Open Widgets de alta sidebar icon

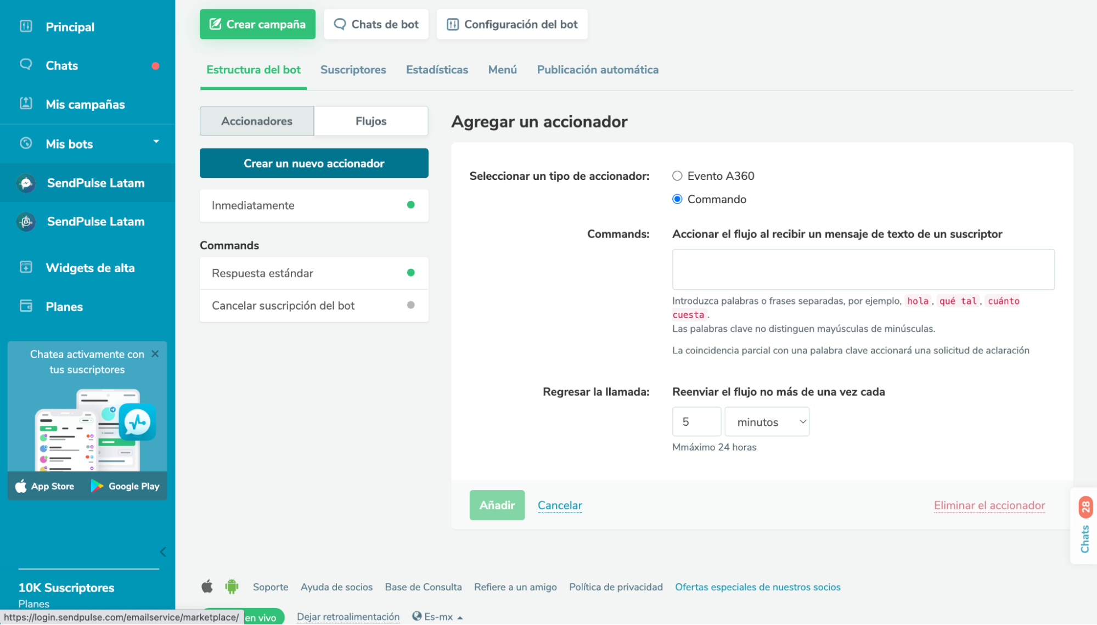point(26,267)
